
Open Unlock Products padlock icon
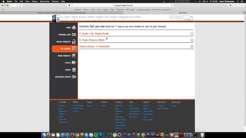click(x=74, y=42)
